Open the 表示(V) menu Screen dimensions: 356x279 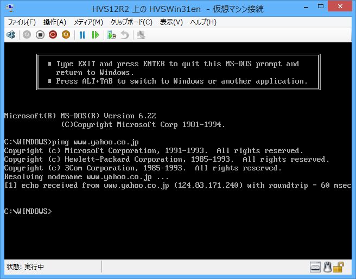(171, 22)
